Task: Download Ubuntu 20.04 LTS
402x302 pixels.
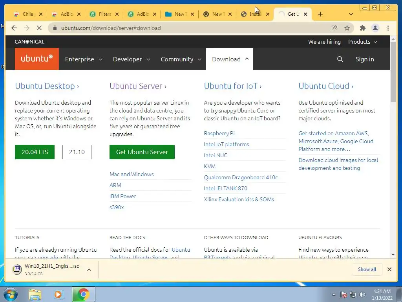Action: (35, 152)
